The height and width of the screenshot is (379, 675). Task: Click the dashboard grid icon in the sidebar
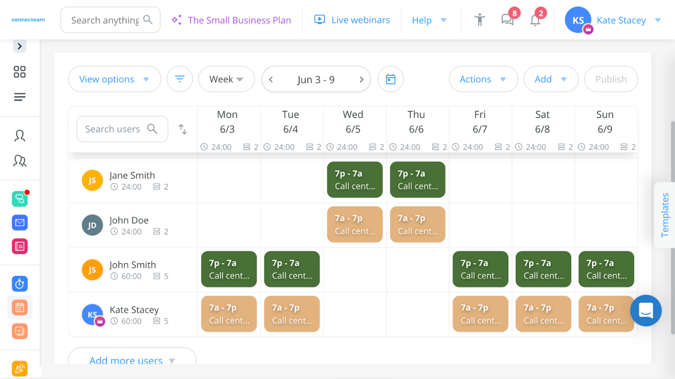pyautogui.click(x=19, y=72)
